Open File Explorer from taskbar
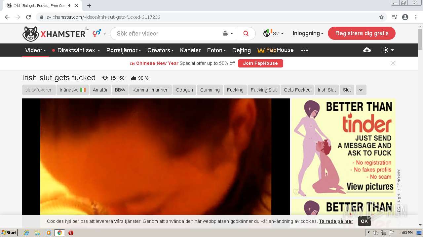The image size is (423, 237). pyautogui.click(x=37, y=233)
